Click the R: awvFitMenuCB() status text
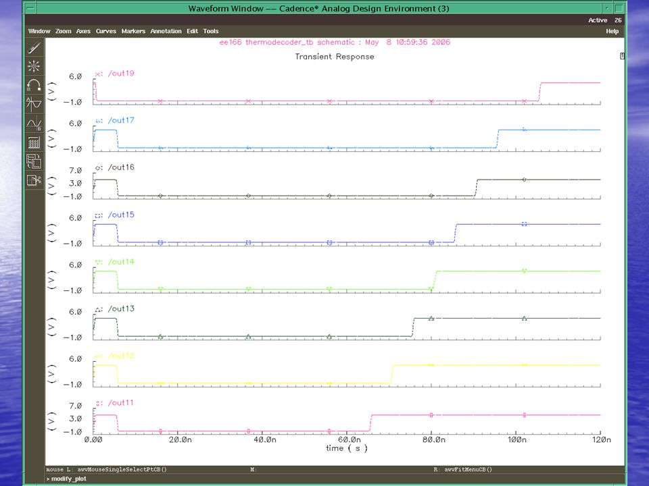Screen dimensions: 649x486 tap(462, 470)
